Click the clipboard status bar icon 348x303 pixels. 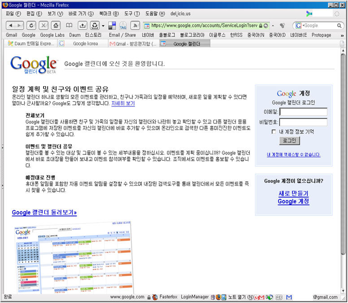click(x=213, y=297)
